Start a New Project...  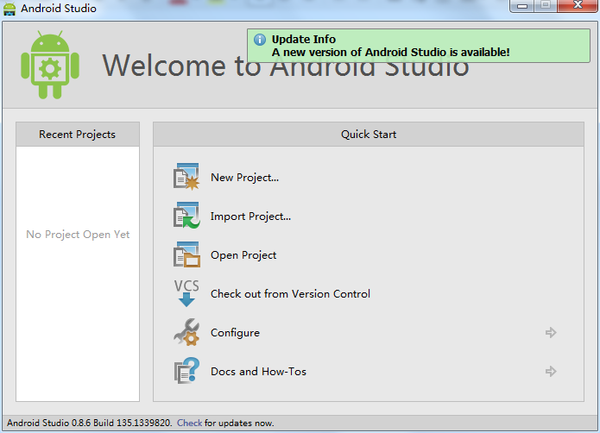click(x=244, y=178)
